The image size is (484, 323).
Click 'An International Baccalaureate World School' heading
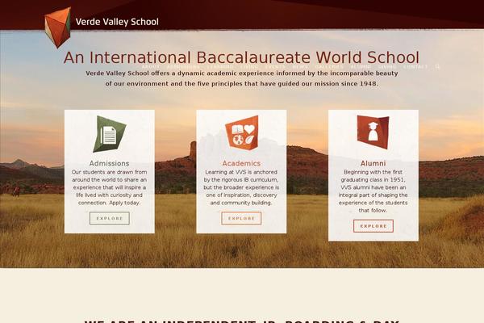pyautogui.click(x=241, y=57)
